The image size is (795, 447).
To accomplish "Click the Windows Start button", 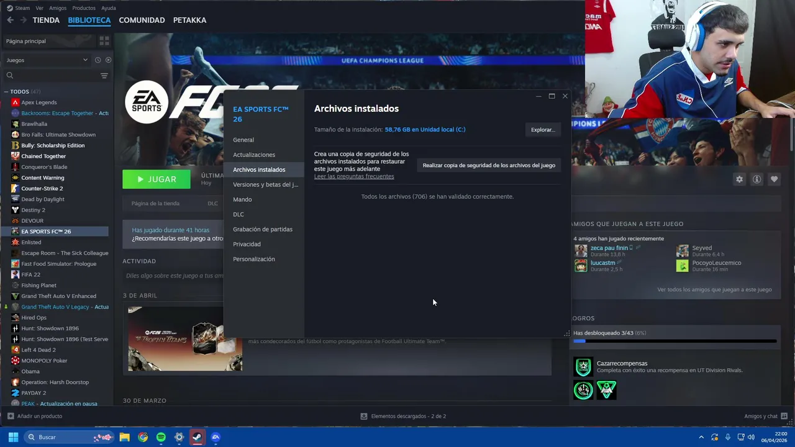I will pyautogui.click(x=13, y=437).
